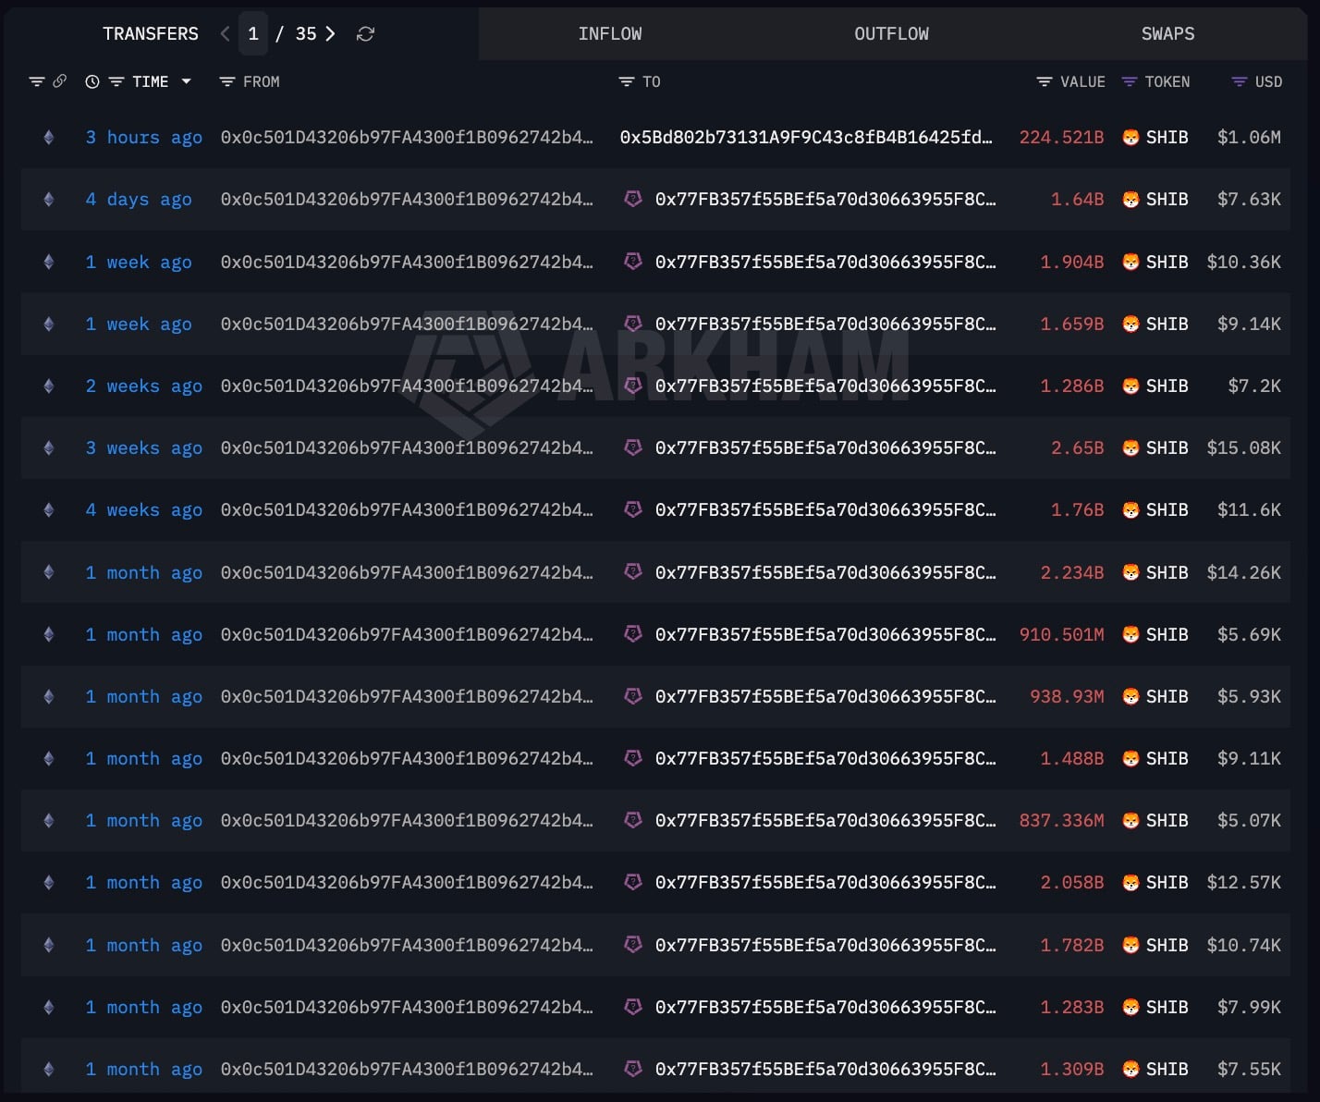Screen dimensions: 1320x1102
Task: Click the $7.99K USD amount
Action: 1249,1008
